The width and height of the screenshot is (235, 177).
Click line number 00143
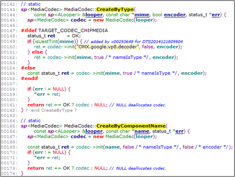click(x=9, y=10)
